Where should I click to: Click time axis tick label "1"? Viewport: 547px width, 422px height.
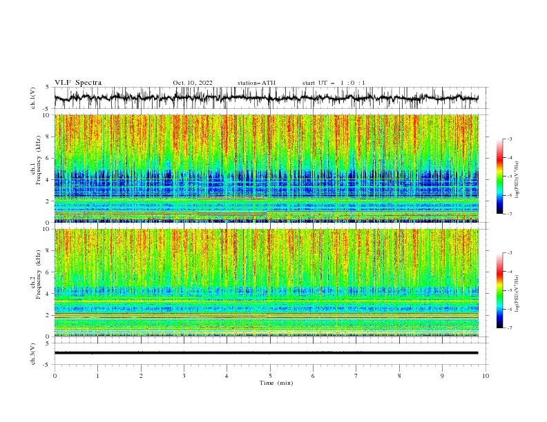coord(97,376)
